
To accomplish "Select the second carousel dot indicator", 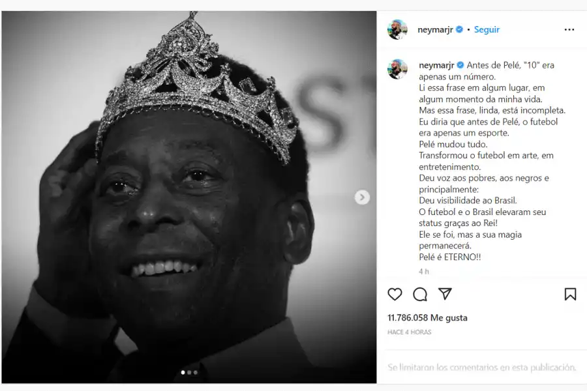I will coord(189,372).
